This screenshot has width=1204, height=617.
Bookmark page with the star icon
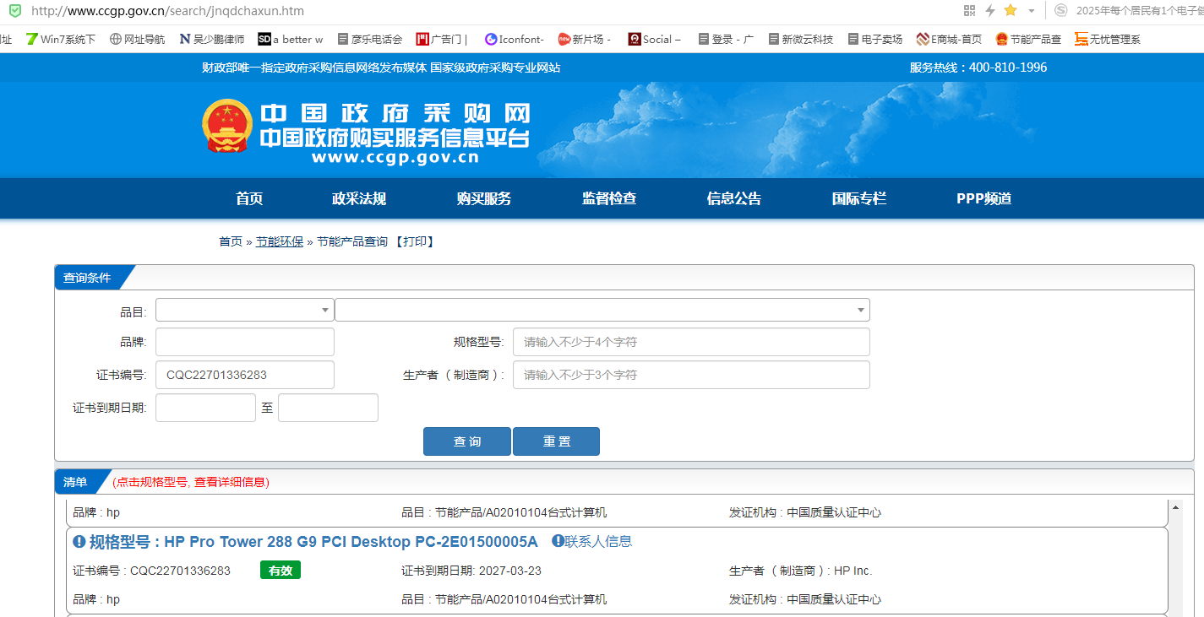[1011, 10]
